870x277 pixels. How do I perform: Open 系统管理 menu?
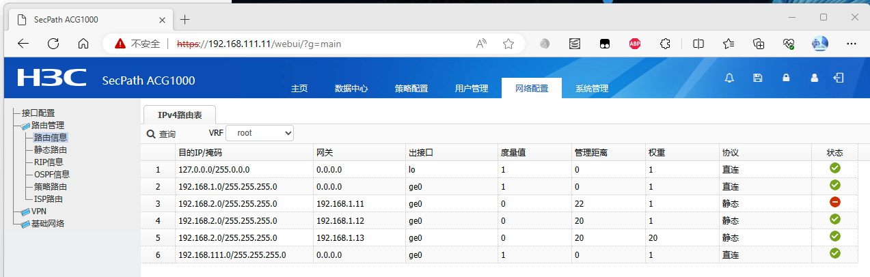(x=592, y=89)
